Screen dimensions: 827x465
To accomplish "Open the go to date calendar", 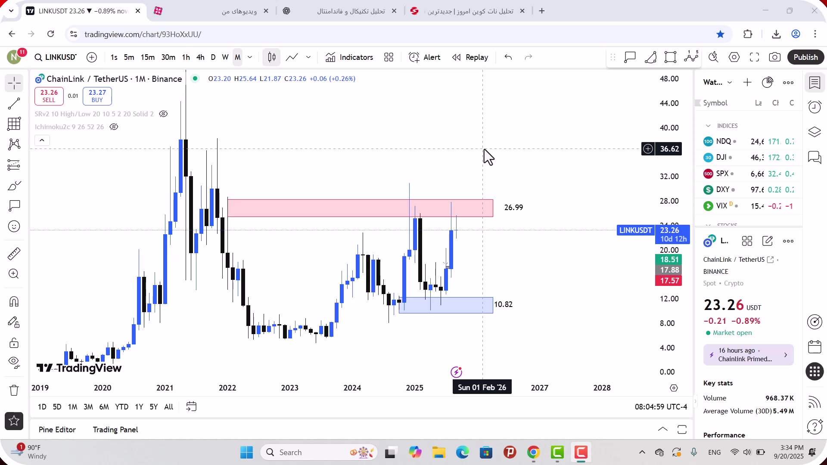I will pyautogui.click(x=191, y=407).
